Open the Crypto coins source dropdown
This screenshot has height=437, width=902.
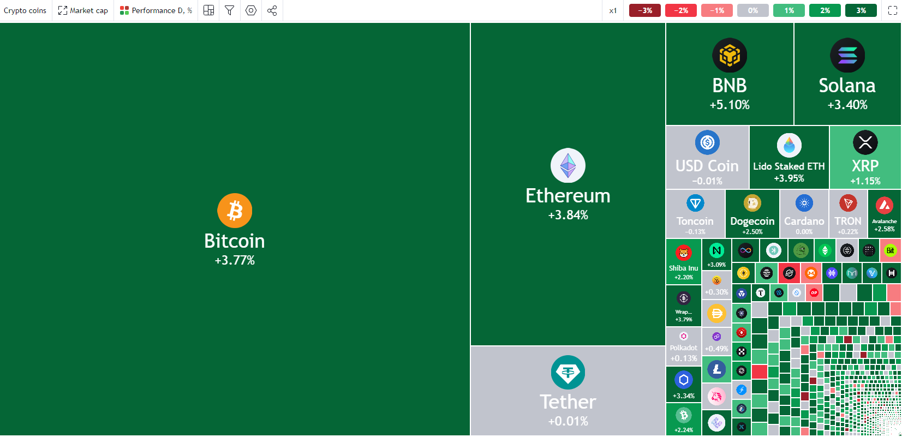point(25,10)
